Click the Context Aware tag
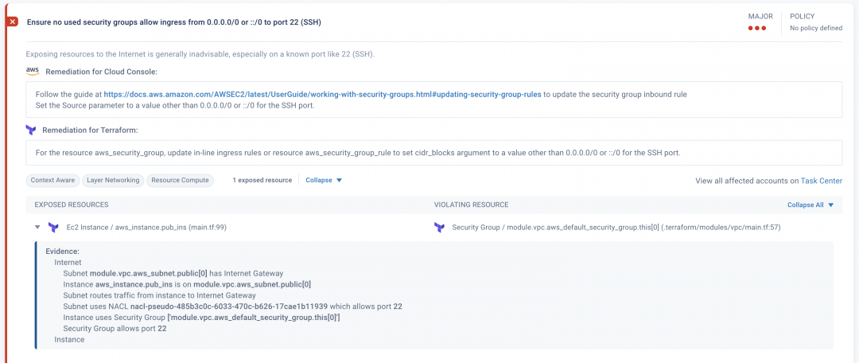859x363 pixels. 52,180
